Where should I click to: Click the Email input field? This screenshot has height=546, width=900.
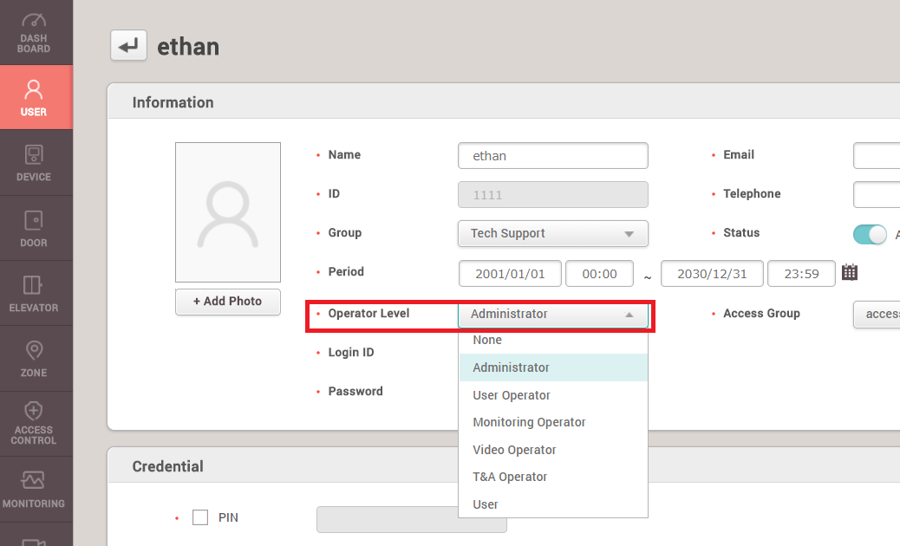877,155
